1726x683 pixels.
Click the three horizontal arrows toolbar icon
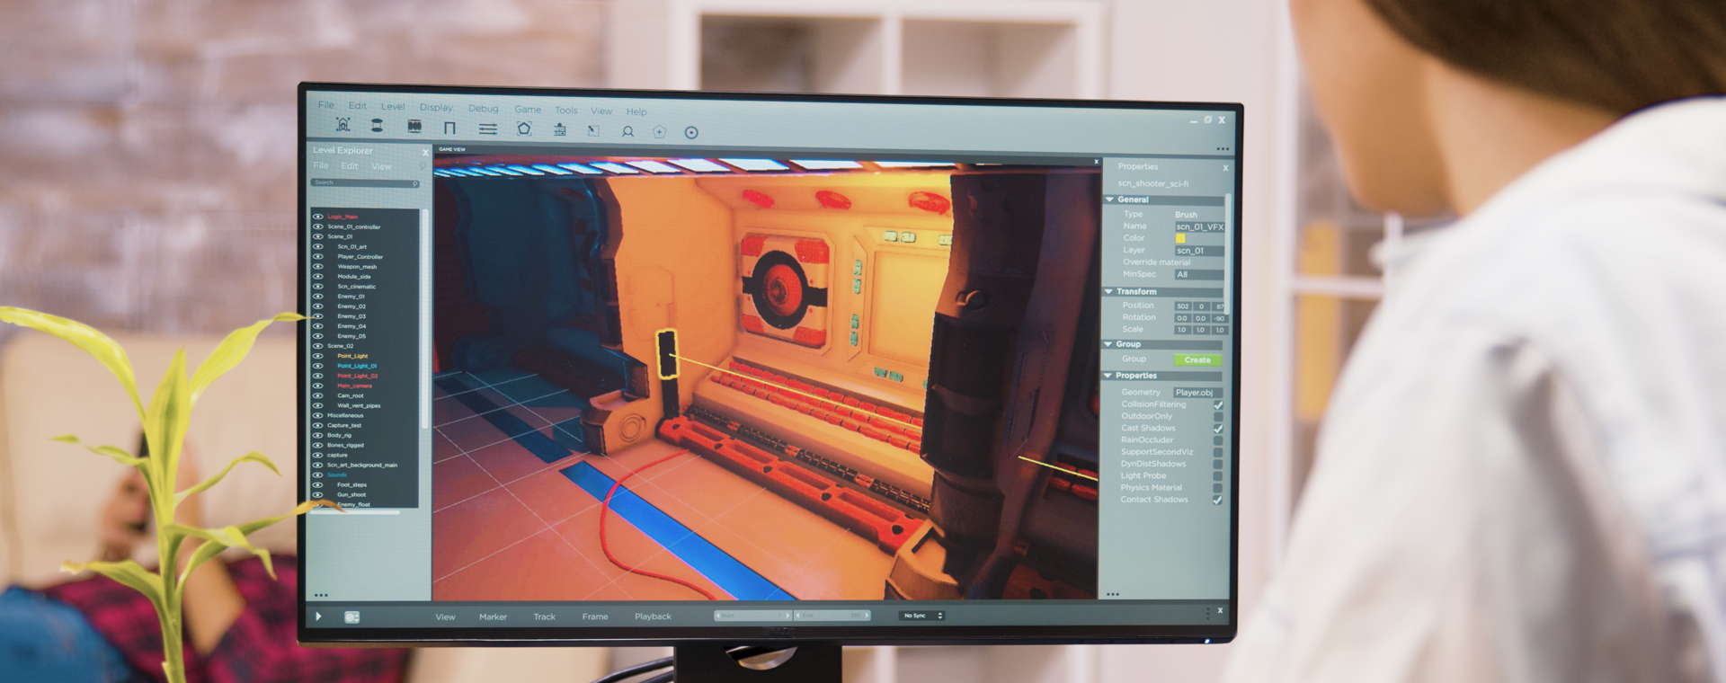pyautogui.click(x=487, y=129)
